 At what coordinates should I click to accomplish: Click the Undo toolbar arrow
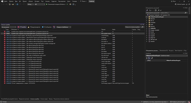coord(20,4)
